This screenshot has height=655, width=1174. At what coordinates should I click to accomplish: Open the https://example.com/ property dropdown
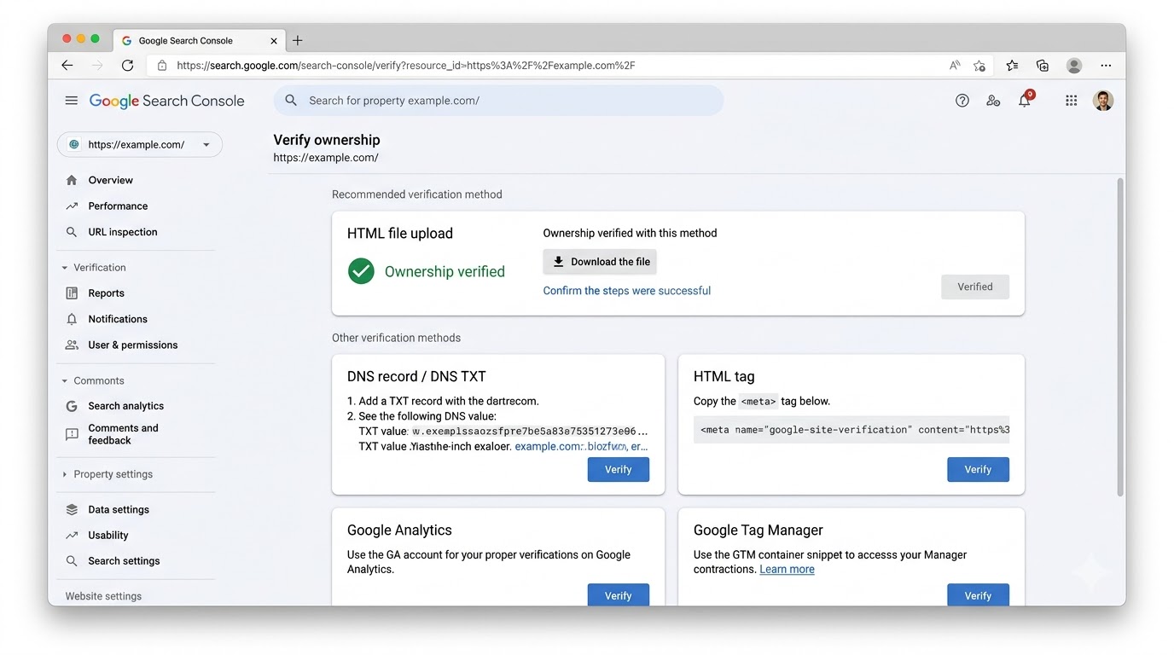[140, 145]
